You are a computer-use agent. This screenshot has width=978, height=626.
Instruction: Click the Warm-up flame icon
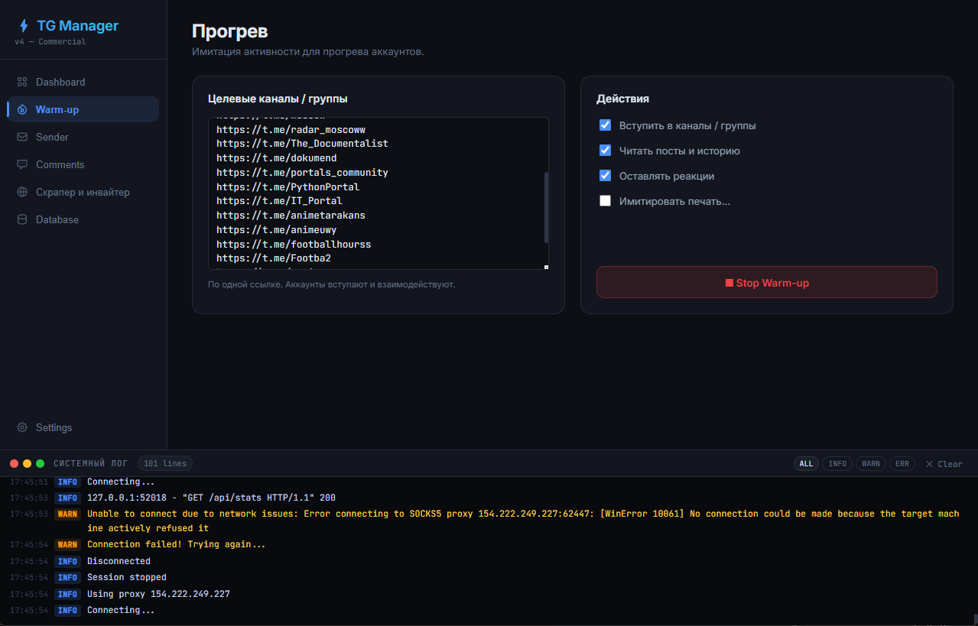22,109
